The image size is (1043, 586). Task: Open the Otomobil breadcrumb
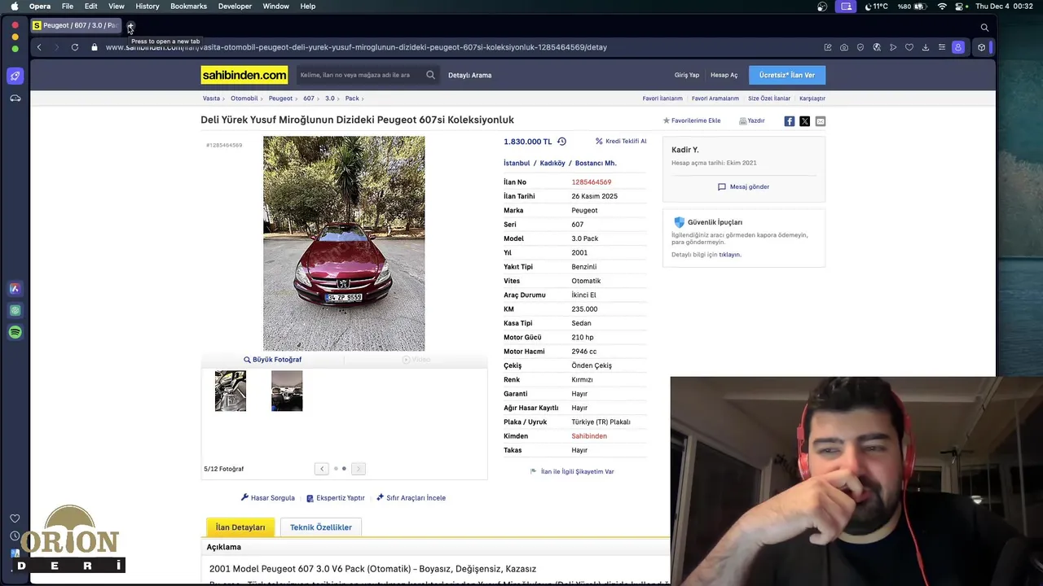click(244, 98)
